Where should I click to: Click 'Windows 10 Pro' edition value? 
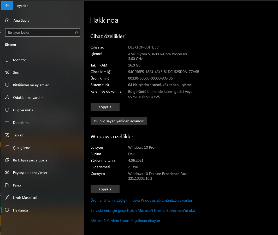point(141,147)
